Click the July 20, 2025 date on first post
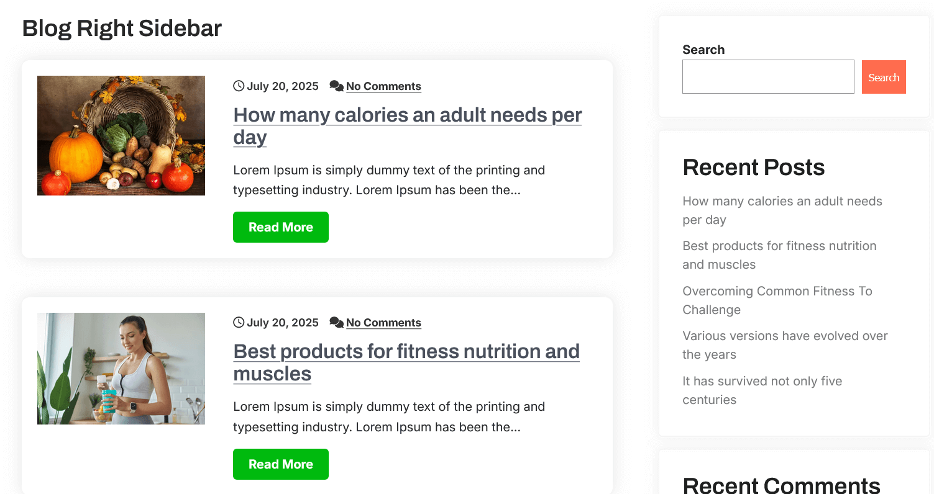Viewport: 934px width, 494px height. click(283, 86)
